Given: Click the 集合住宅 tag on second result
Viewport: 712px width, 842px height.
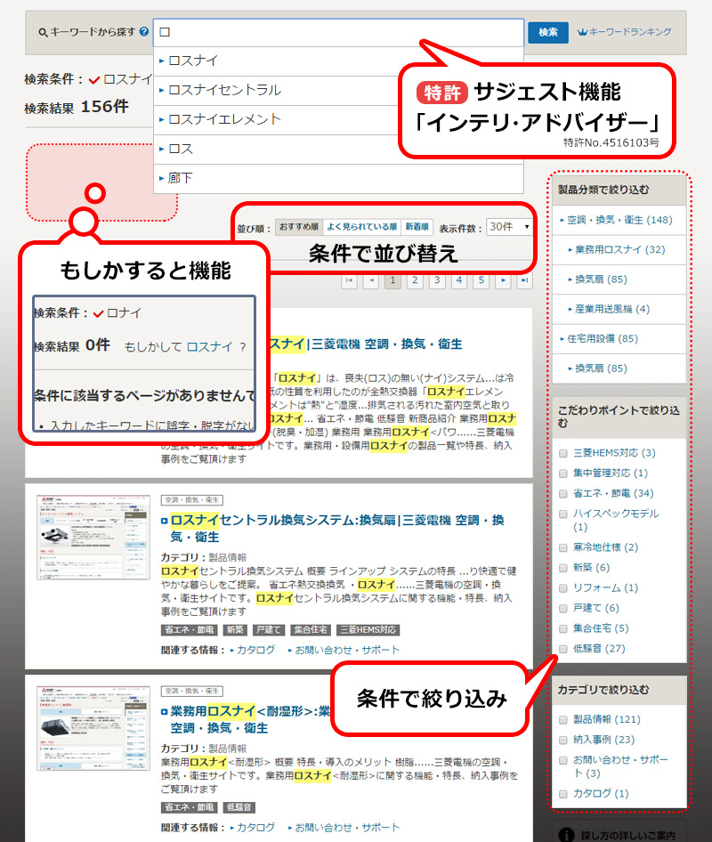Looking at the screenshot, I should (311, 630).
